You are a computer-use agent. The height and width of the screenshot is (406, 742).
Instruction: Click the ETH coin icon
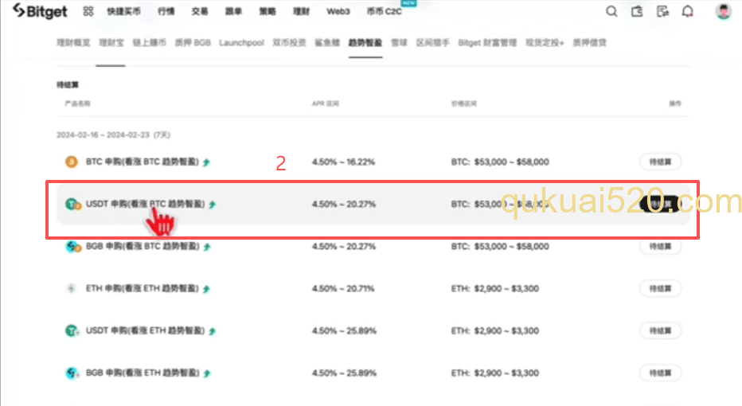tap(72, 289)
